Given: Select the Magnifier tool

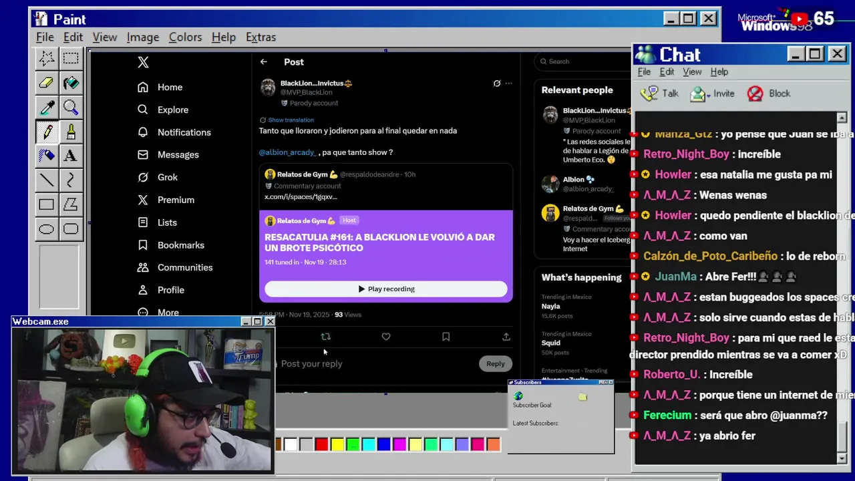Looking at the screenshot, I should pyautogui.click(x=71, y=108).
